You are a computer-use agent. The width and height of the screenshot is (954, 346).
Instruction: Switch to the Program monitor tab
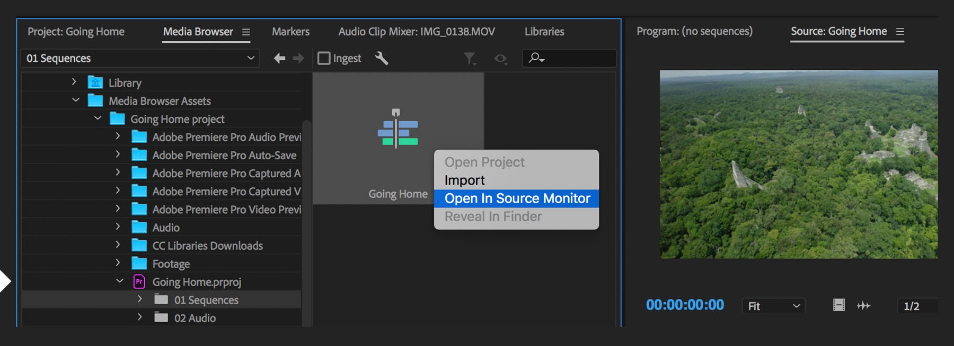694,31
